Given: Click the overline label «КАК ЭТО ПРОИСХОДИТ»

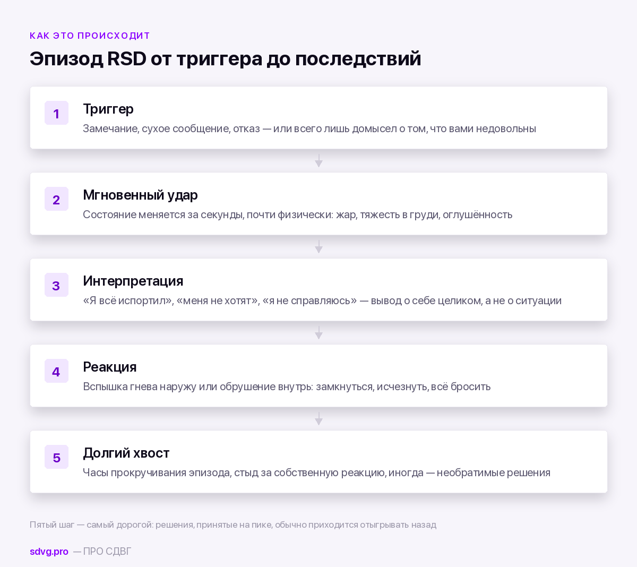Looking at the screenshot, I should point(90,36).
